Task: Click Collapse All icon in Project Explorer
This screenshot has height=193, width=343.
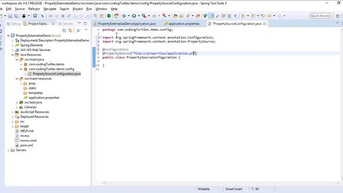Action: pyautogui.click(x=64, y=31)
